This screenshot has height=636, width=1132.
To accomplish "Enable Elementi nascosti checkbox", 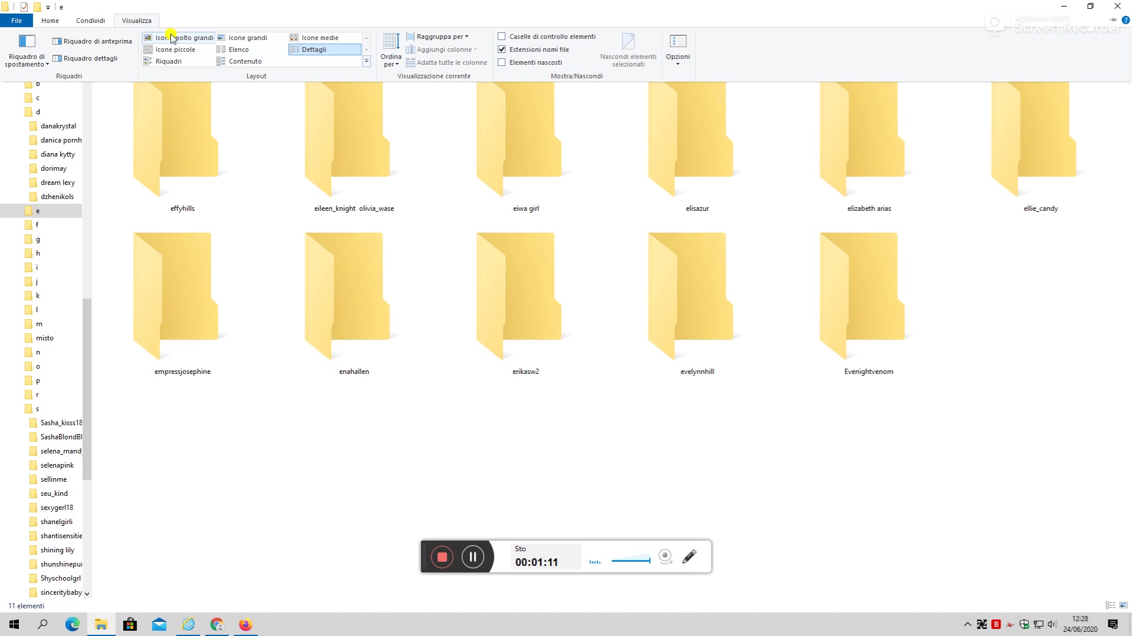I will [x=502, y=62].
